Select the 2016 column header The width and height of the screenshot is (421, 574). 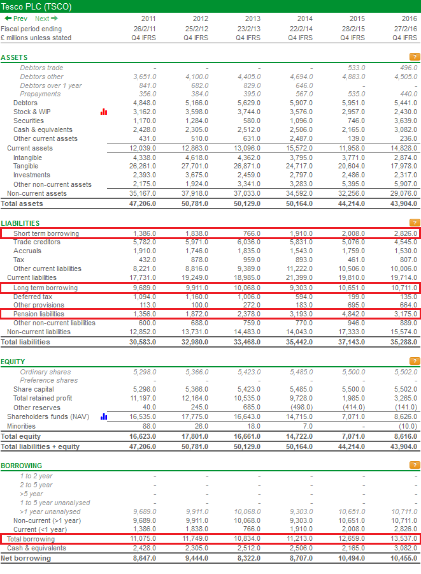[x=410, y=18]
